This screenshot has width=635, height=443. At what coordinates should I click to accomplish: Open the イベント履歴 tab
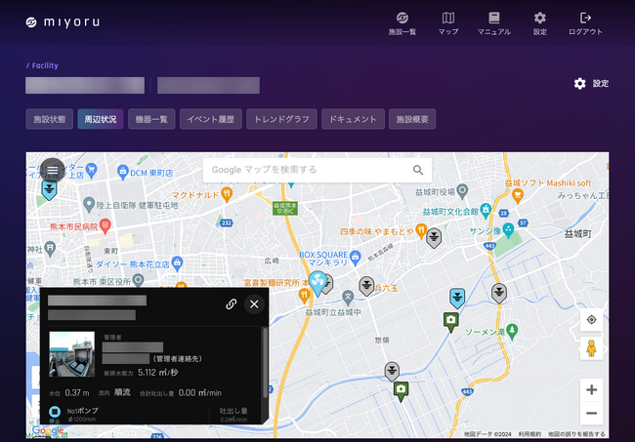[x=211, y=119]
